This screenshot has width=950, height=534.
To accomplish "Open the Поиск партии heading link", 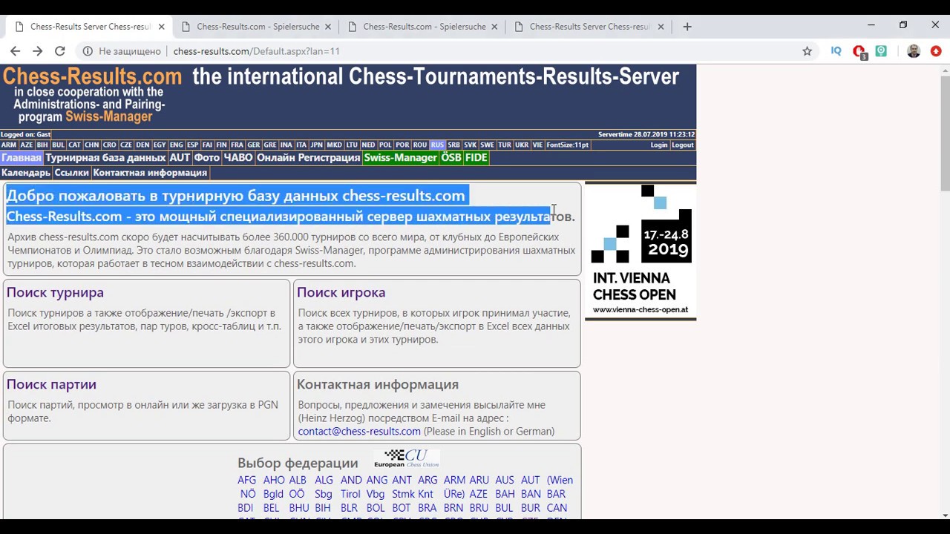I will pos(51,384).
